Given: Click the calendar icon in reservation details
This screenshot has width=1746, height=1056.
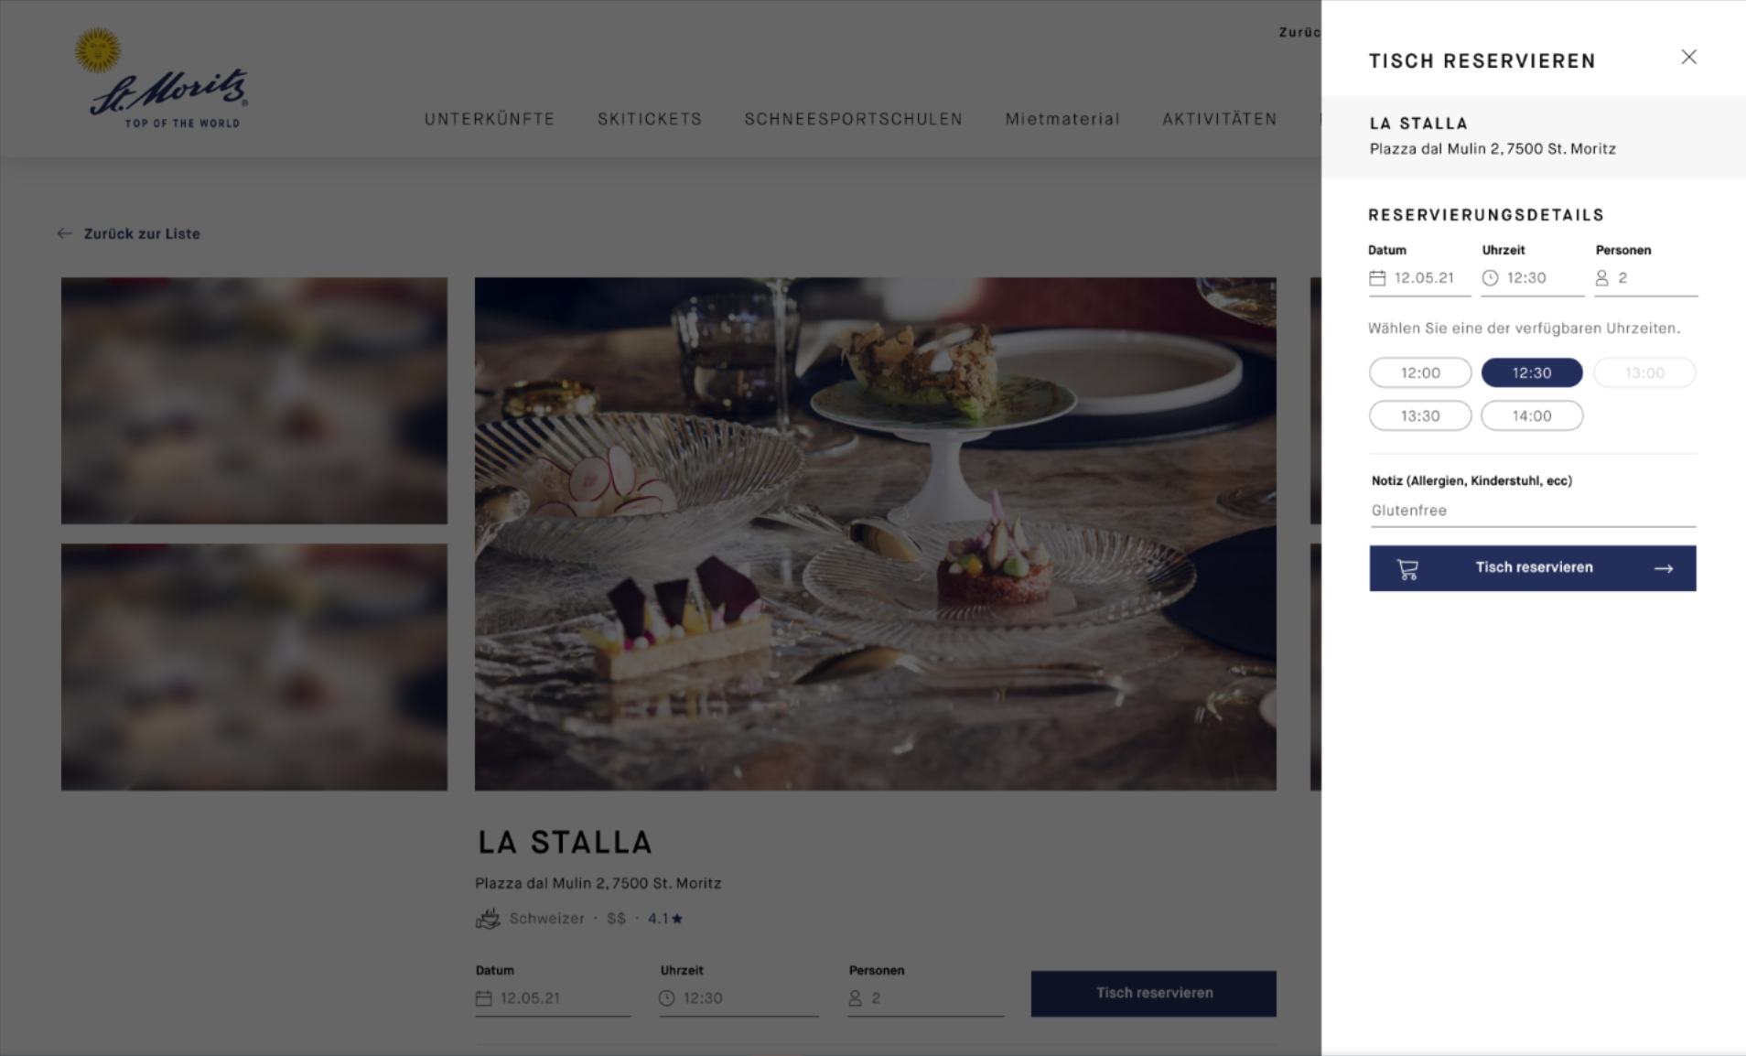Looking at the screenshot, I should [1377, 278].
